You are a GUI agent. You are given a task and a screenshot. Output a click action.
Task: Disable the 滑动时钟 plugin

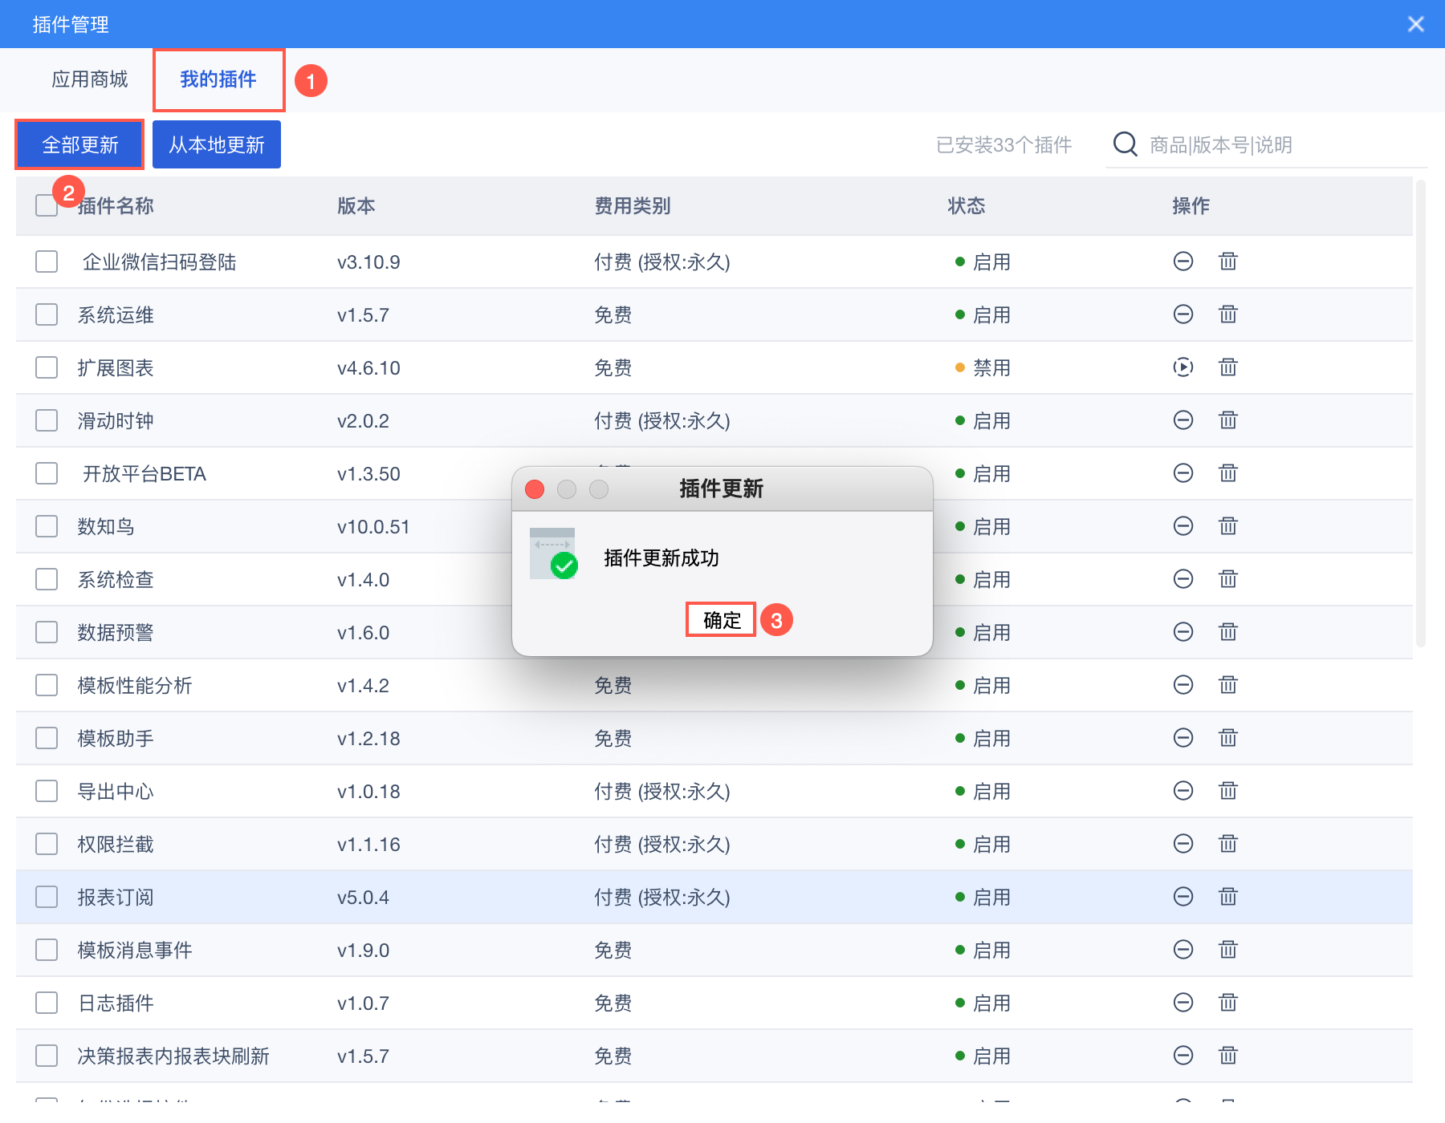point(1183,420)
